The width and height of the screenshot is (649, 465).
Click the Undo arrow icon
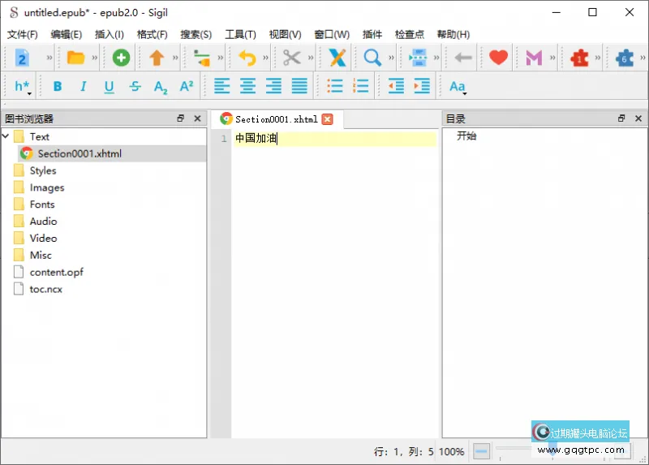click(247, 58)
